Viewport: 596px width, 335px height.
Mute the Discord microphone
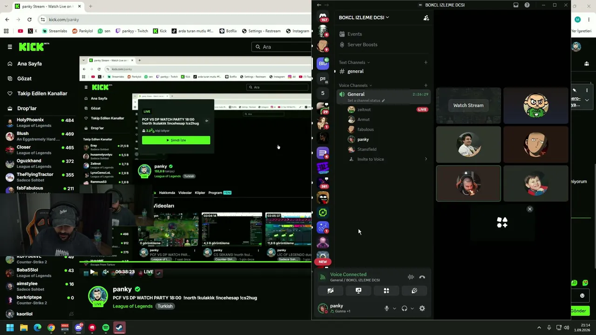tap(386, 308)
